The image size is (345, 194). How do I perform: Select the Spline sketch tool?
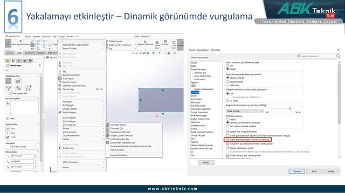tap(44, 41)
